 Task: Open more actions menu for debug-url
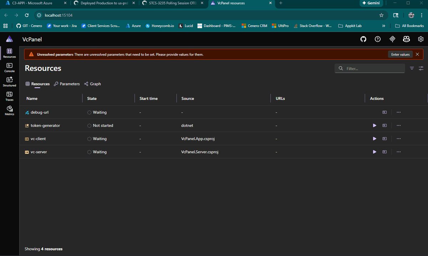click(x=399, y=112)
